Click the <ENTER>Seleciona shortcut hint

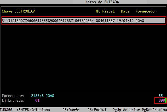[x=33, y=110]
